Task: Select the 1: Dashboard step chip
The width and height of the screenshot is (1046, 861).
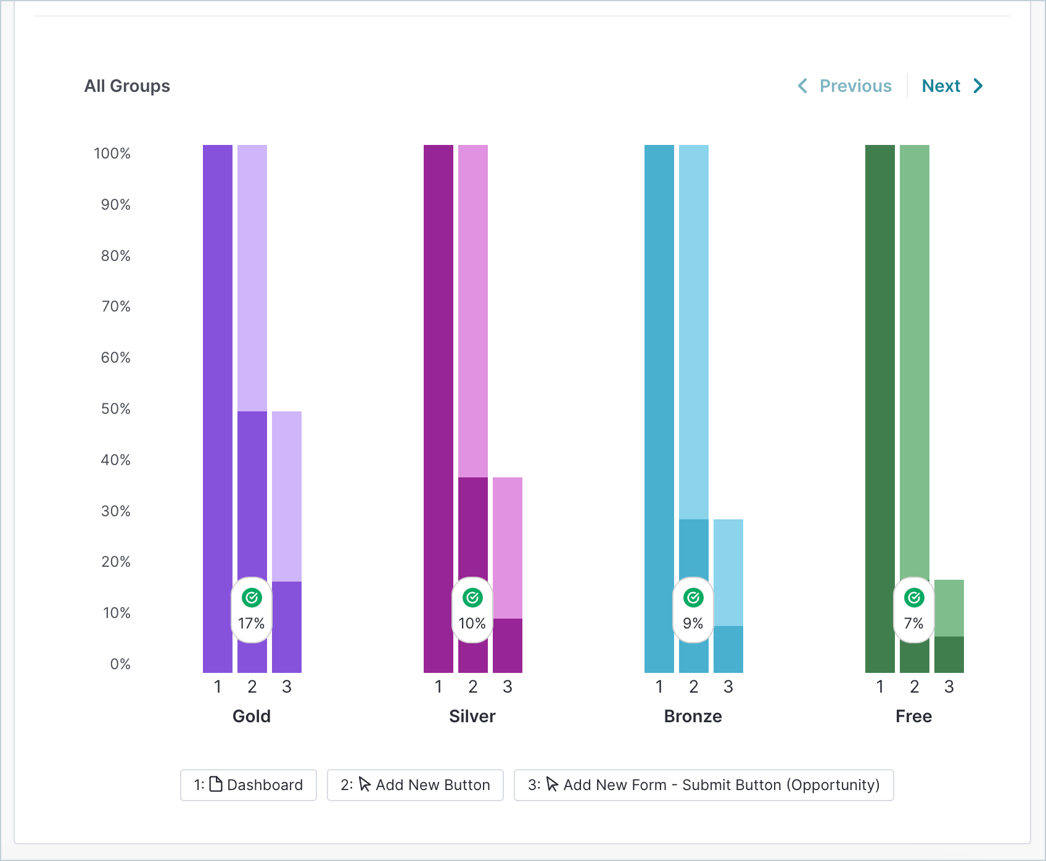Action: pos(249,785)
